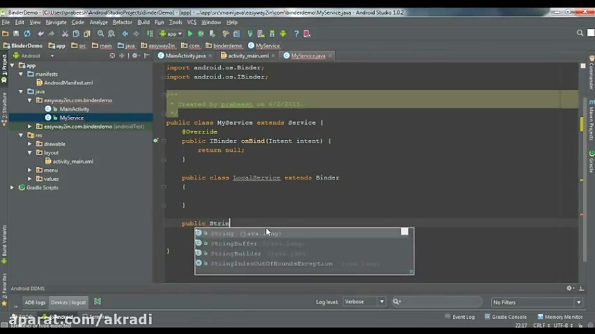Screen dimensions: 595x334
Task: Click the Redo arrow icon
Action: (51, 34)
